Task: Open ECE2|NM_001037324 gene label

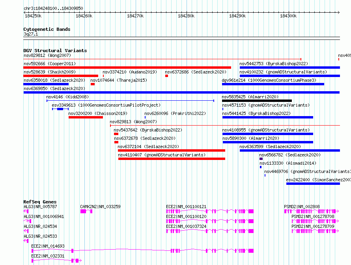Action: (x=186, y=226)
